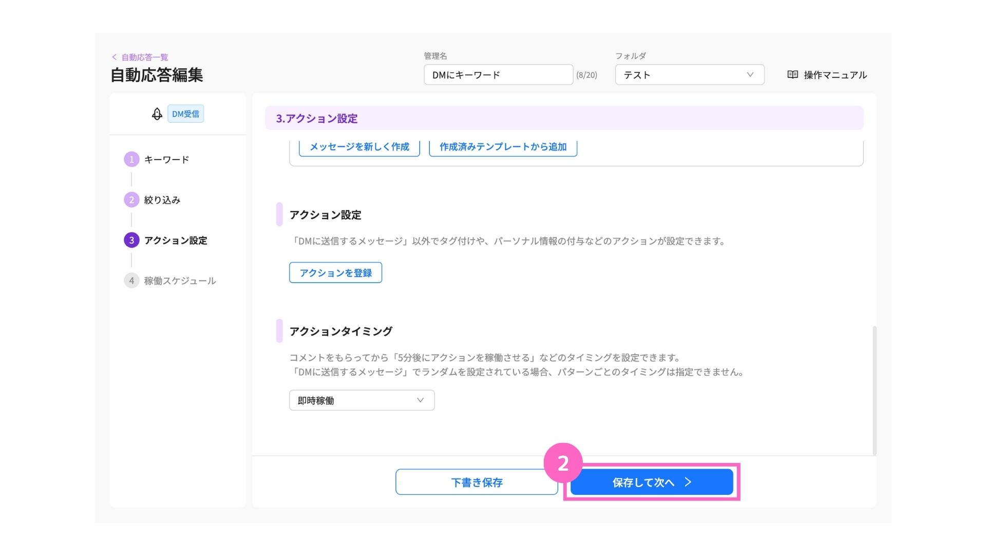Click the 管理名 field label
The width and height of the screenshot is (986, 555).
pyautogui.click(x=435, y=56)
